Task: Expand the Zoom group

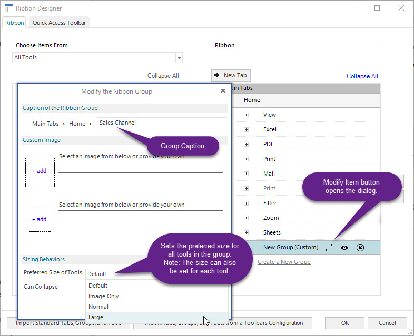Action: pos(246,218)
